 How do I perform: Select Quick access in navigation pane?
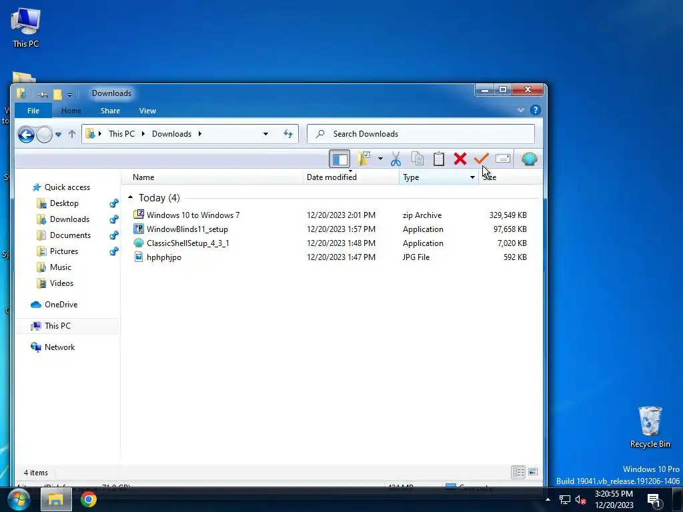pos(67,187)
